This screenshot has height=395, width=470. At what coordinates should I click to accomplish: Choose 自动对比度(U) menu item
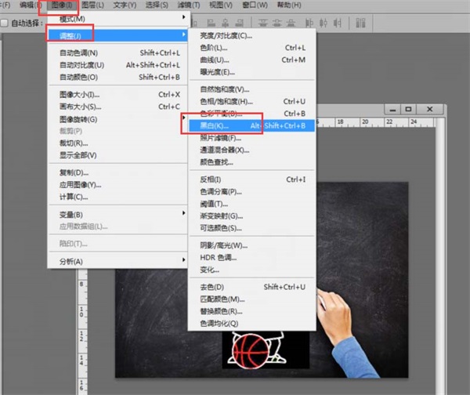pos(118,65)
